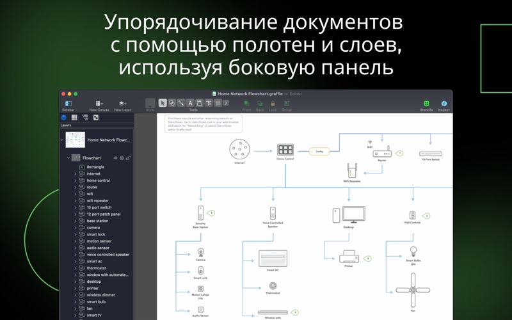The height and width of the screenshot is (320, 512).
Task: Select the Selection arrow tool
Action: click(x=163, y=103)
